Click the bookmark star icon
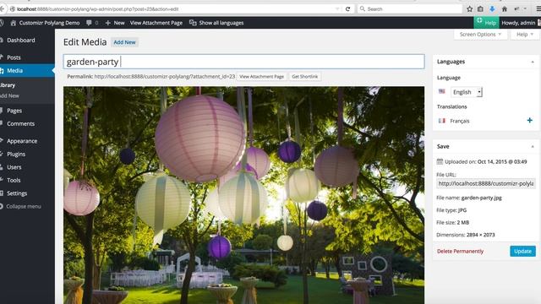 470,9
